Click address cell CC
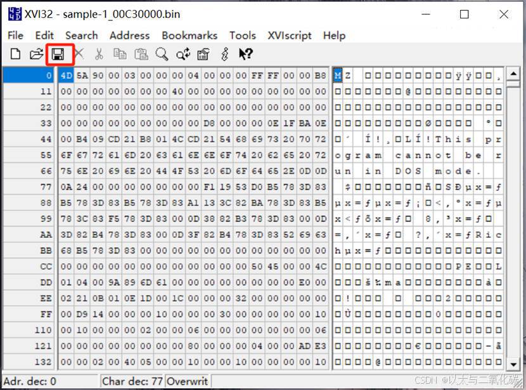This screenshot has height=390, width=526. tap(28, 266)
